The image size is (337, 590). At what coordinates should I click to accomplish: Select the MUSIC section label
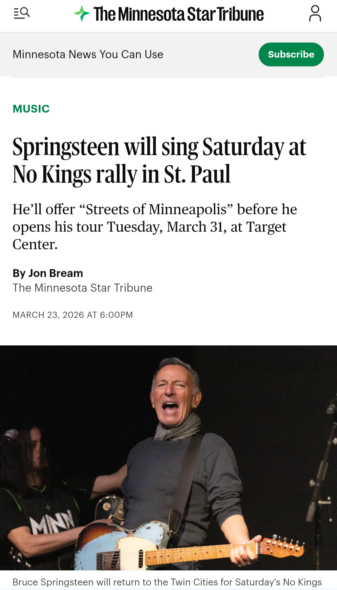coord(31,109)
